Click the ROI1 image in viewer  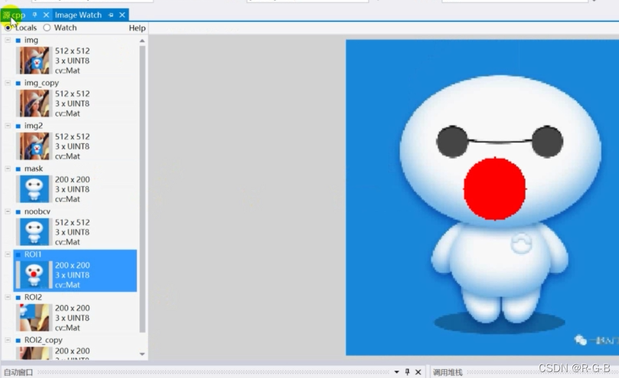click(483, 197)
